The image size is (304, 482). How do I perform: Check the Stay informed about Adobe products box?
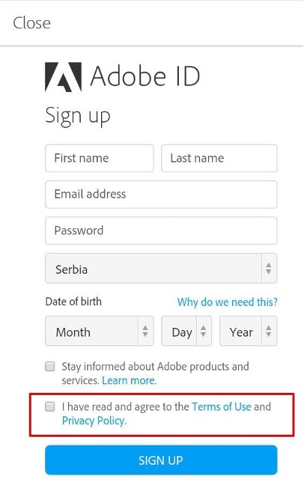point(50,367)
